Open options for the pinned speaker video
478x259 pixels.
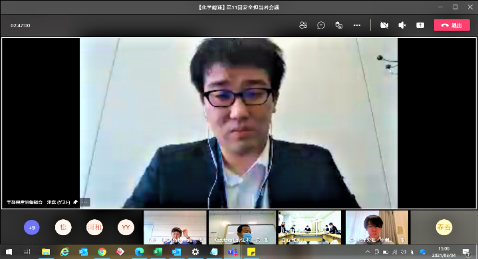tap(84, 202)
